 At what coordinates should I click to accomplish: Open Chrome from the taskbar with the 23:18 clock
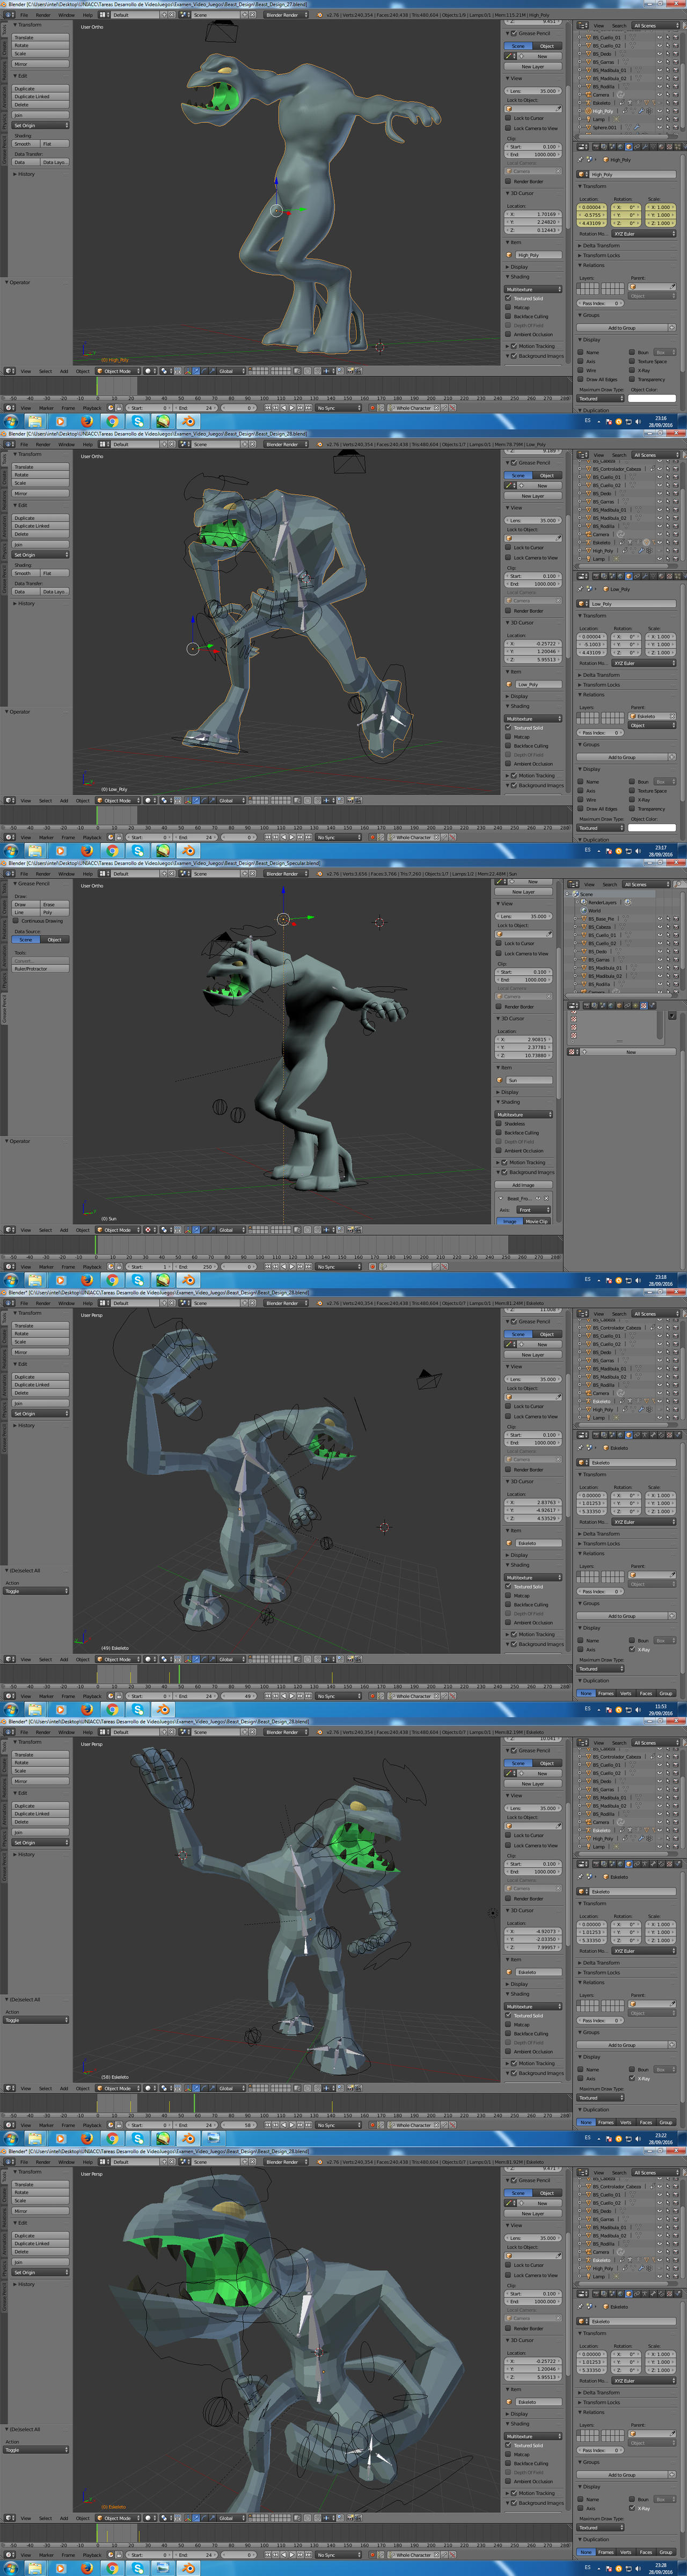[x=112, y=1279]
